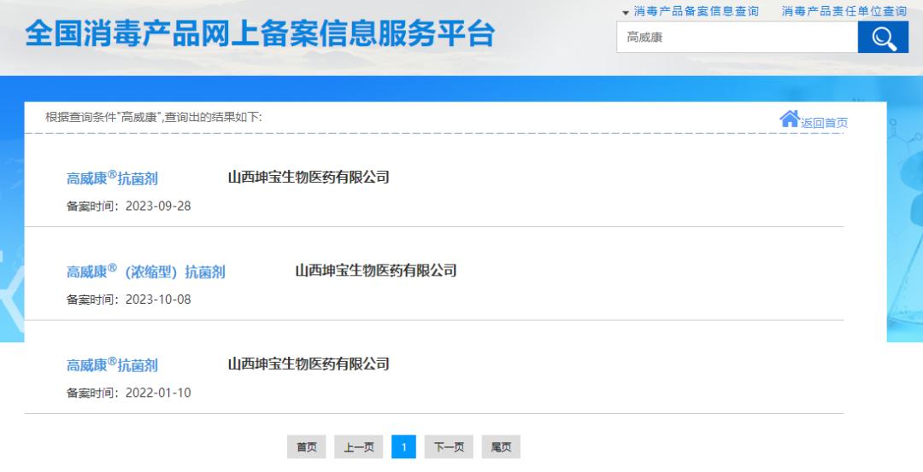
Task: Click the 返回首页 link
Action: pos(824,123)
